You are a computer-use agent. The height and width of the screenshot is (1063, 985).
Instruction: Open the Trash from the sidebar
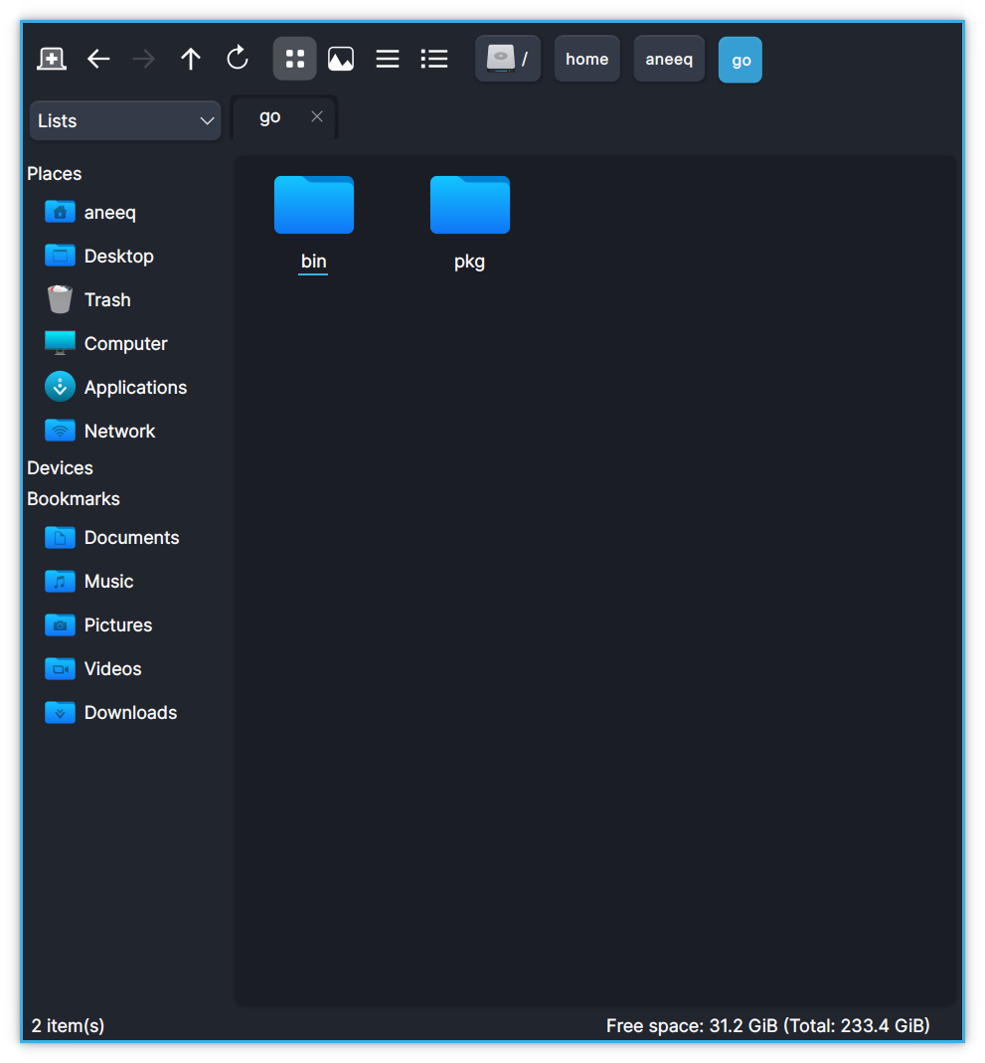[106, 299]
